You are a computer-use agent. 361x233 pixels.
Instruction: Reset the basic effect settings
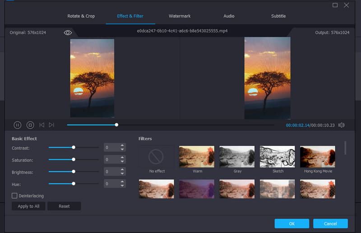point(64,206)
